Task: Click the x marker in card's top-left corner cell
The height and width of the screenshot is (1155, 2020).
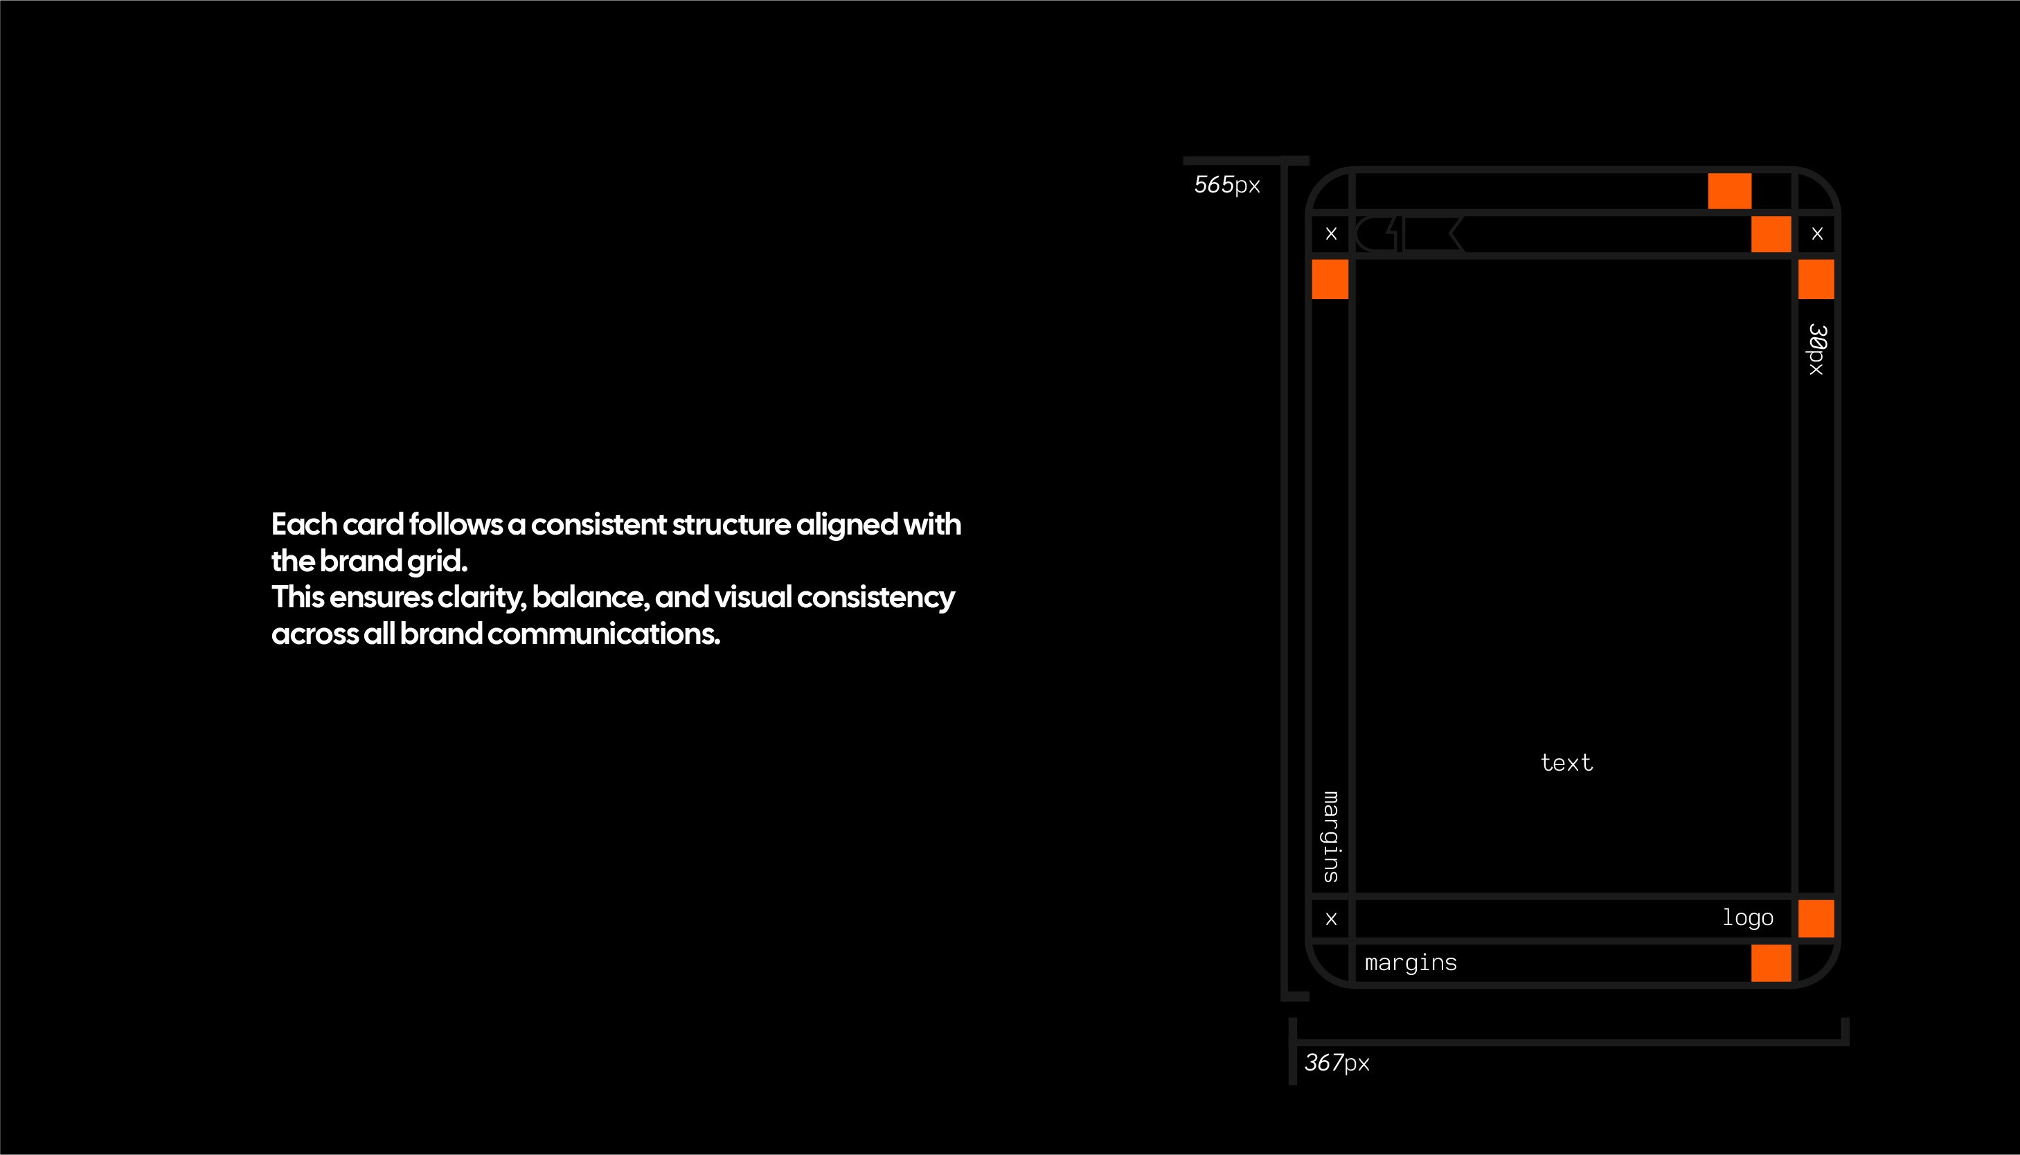Action: [1331, 234]
